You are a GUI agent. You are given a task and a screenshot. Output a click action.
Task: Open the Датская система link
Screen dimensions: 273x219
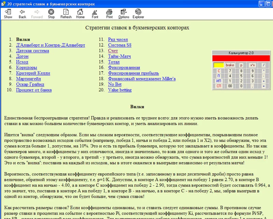tap(32, 51)
